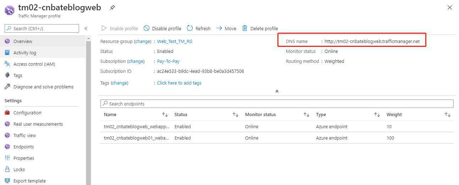Click the 'Click here to add tags' link

point(179,83)
